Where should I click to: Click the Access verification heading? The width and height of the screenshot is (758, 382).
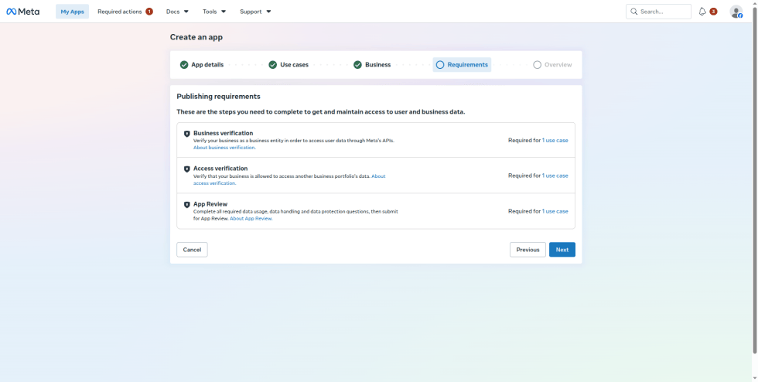[220, 169]
